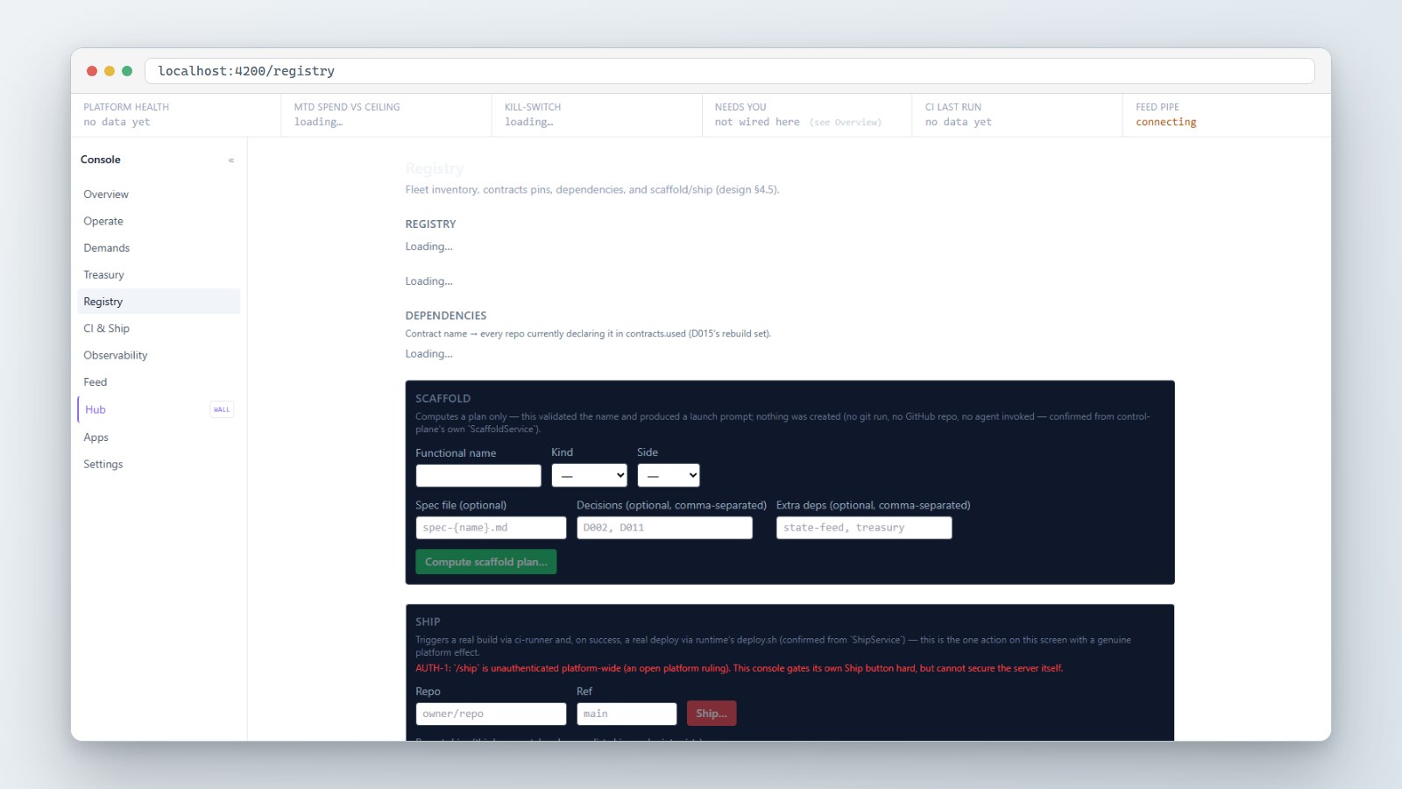This screenshot has width=1402, height=789.
Task: Click the SCAFFOLD panel heading
Action: click(x=443, y=399)
